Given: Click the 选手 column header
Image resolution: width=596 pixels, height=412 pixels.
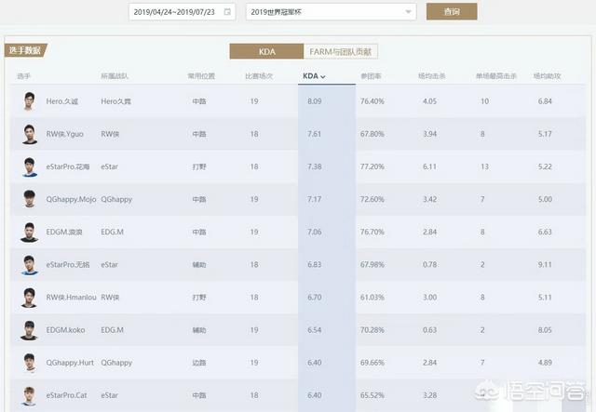Looking at the screenshot, I should (x=23, y=76).
